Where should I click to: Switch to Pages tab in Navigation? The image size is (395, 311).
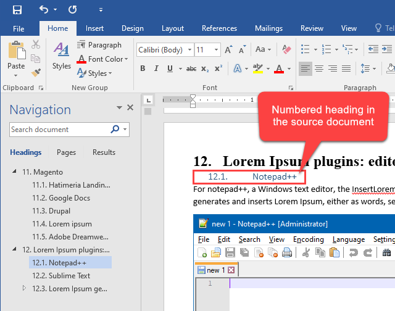66,152
